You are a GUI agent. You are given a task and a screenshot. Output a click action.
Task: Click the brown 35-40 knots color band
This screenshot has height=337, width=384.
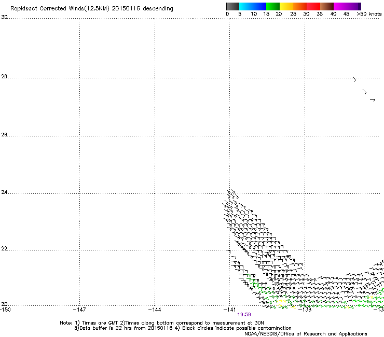click(x=327, y=6)
